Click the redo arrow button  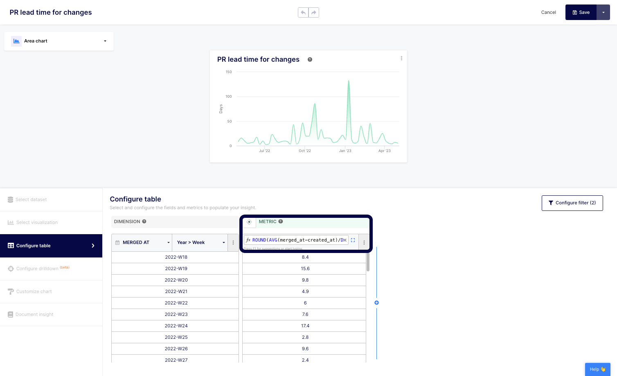click(314, 13)
